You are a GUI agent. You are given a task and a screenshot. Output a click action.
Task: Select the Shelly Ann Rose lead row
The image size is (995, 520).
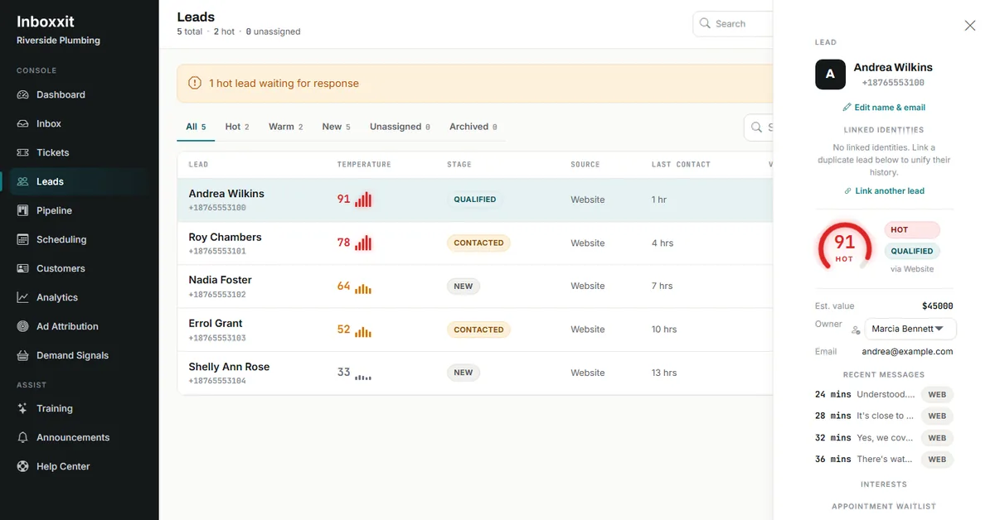475,373
